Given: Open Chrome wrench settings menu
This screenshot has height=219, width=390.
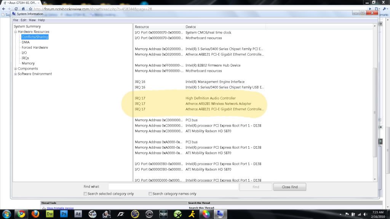Looking at the screenshot, I should tap(385, 9).
